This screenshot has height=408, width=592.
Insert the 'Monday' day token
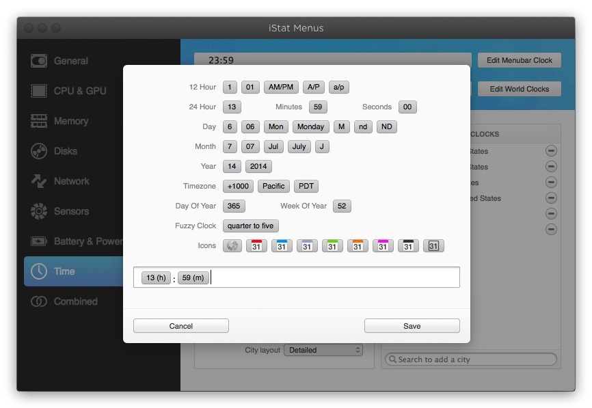pyautogui.click(x=311, y=126)
